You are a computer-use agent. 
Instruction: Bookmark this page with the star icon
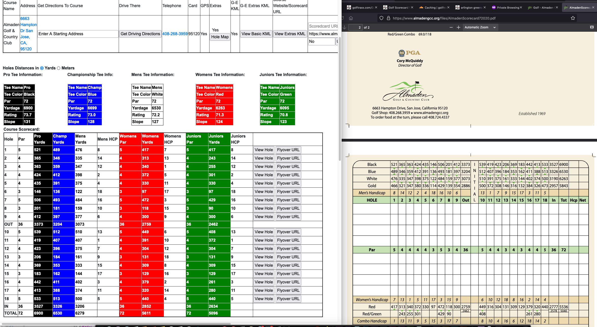(x=573, y=18)
